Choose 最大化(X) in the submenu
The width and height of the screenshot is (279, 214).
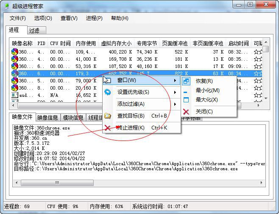209,100
